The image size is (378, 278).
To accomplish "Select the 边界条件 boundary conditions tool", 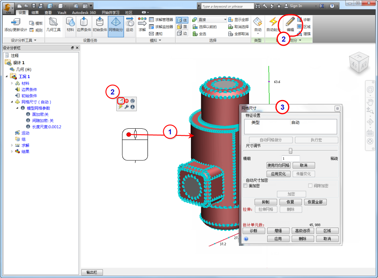I will 84,24.
